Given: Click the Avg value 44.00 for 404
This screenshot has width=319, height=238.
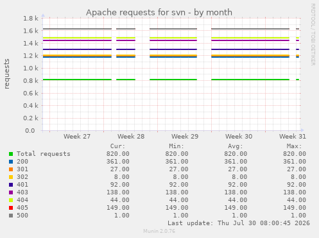Looking at the screenshot, I should (237, 200).
